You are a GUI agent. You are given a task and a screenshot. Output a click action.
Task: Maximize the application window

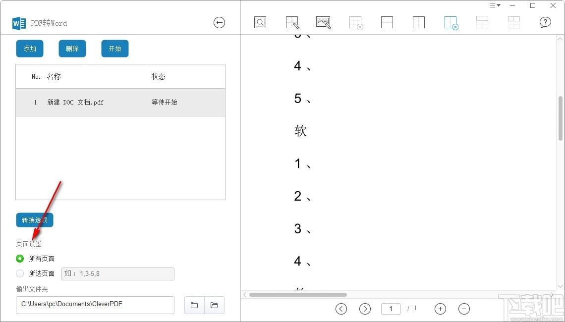[x=533, y=5]
